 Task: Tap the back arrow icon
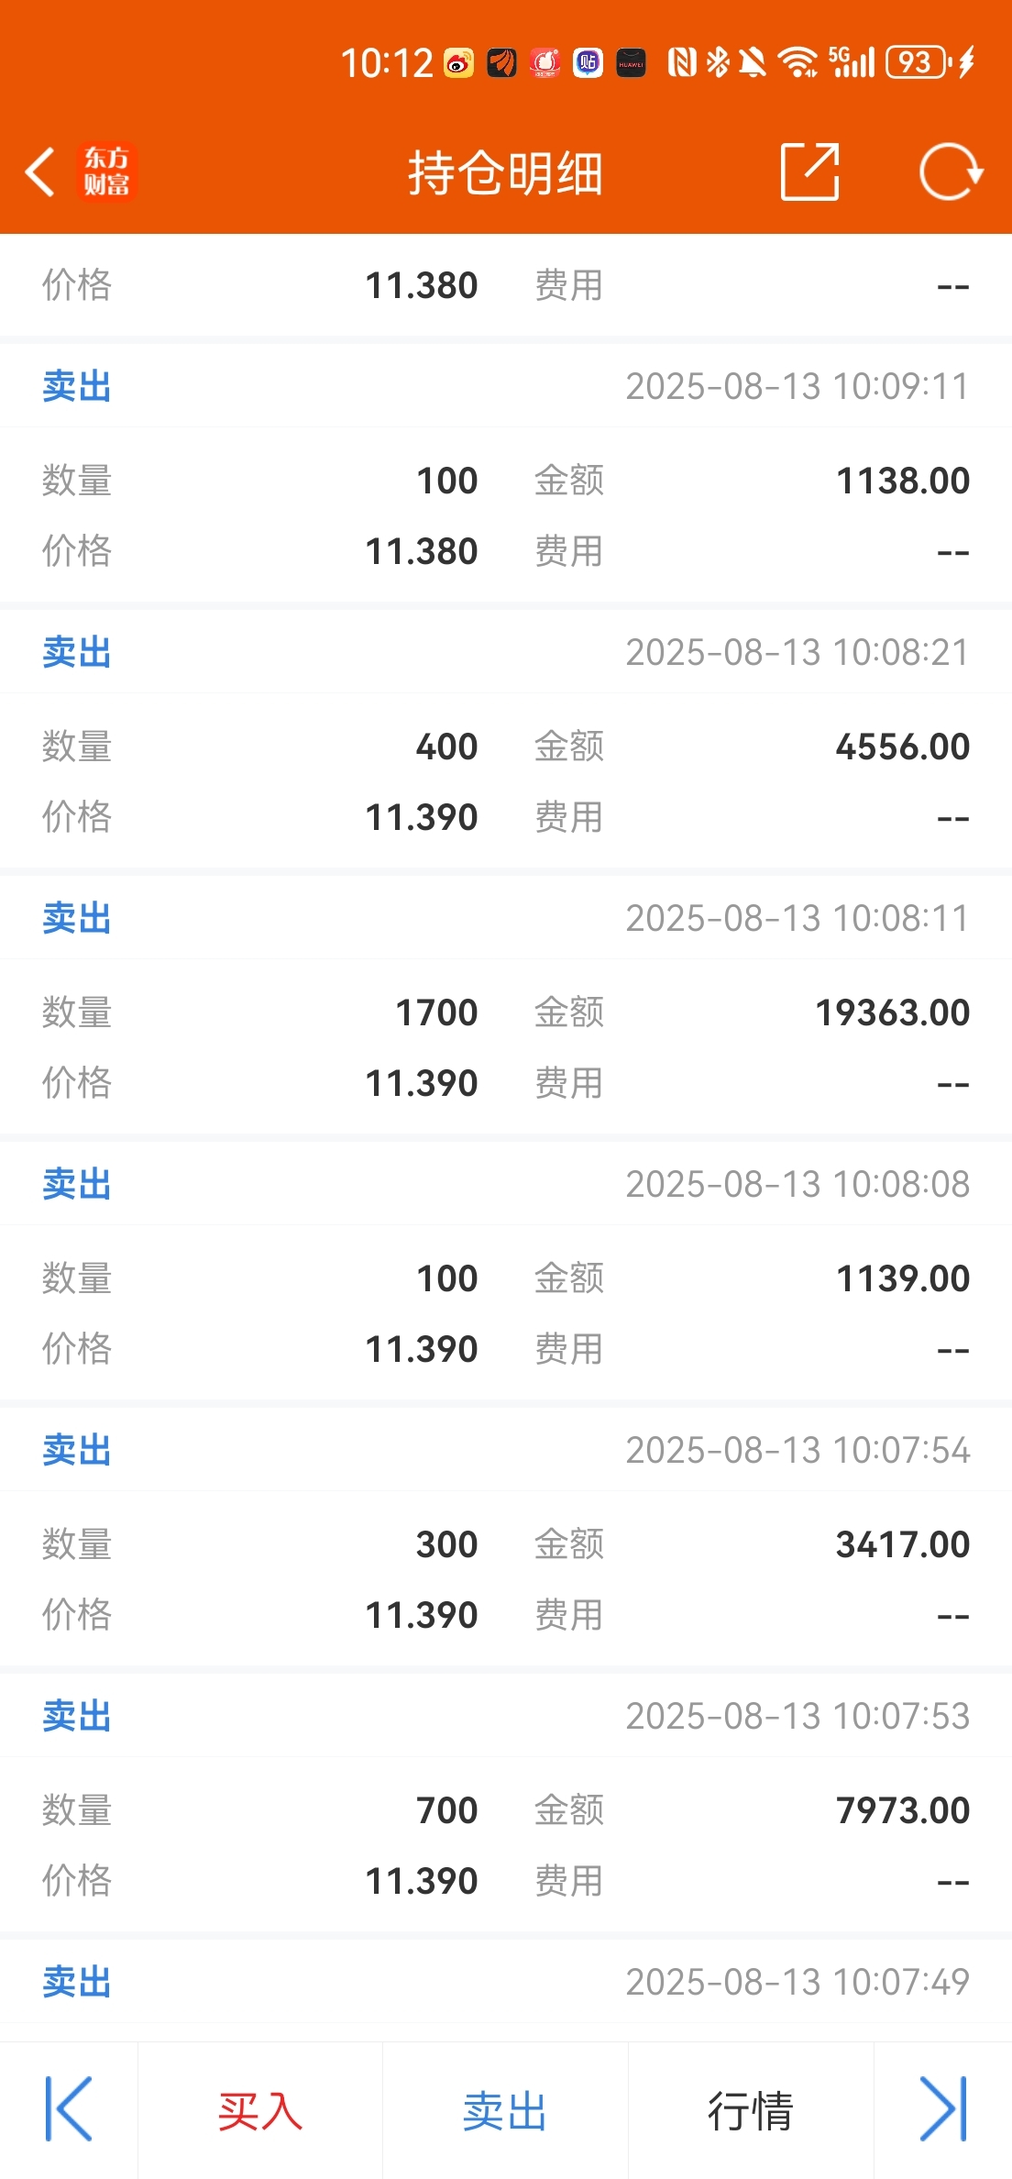pyautogui.click(x=39, y=171)
